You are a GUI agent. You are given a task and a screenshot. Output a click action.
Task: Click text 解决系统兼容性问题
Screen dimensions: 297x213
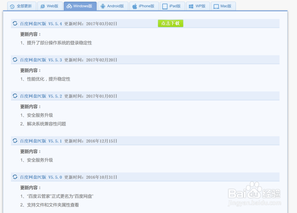click(x=46, y=124)
